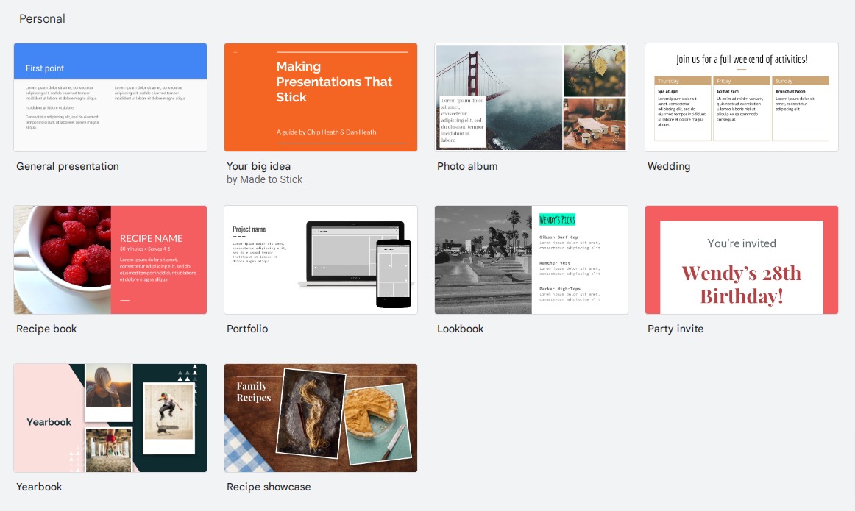855x511 pixels.
Task: Click the Personal section heading
Action: [42, 18]
